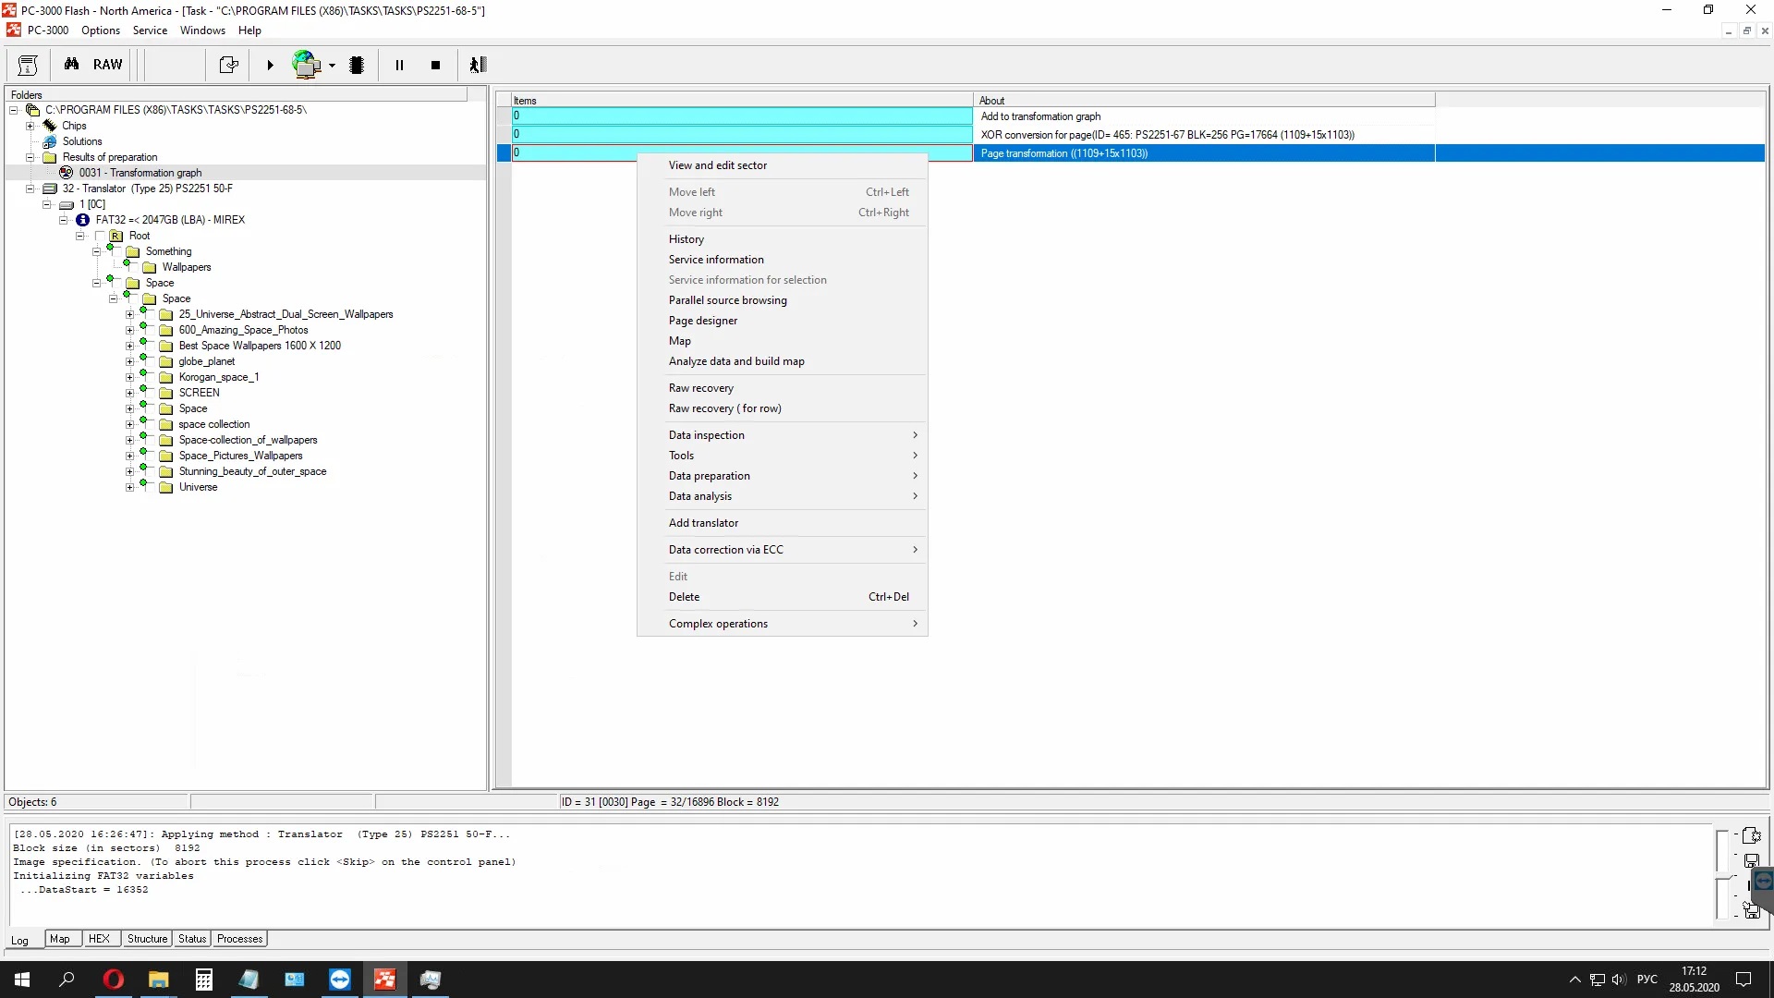
Task: Click the save log floppy icon
Action: pyautogui.click(x=1751, y=860)
